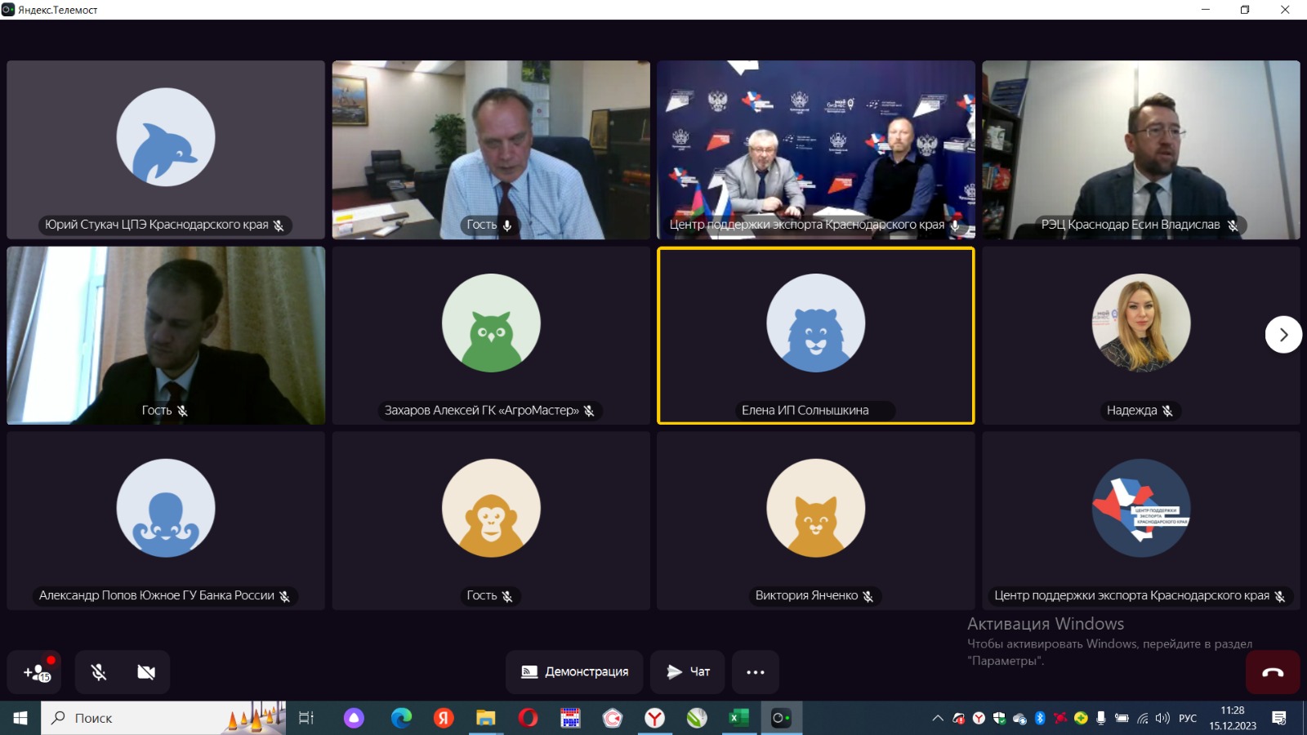This screenshot has height=735, width=1307.
Task: Click Надежда profile photo avatar
Action: [1141, 323]
